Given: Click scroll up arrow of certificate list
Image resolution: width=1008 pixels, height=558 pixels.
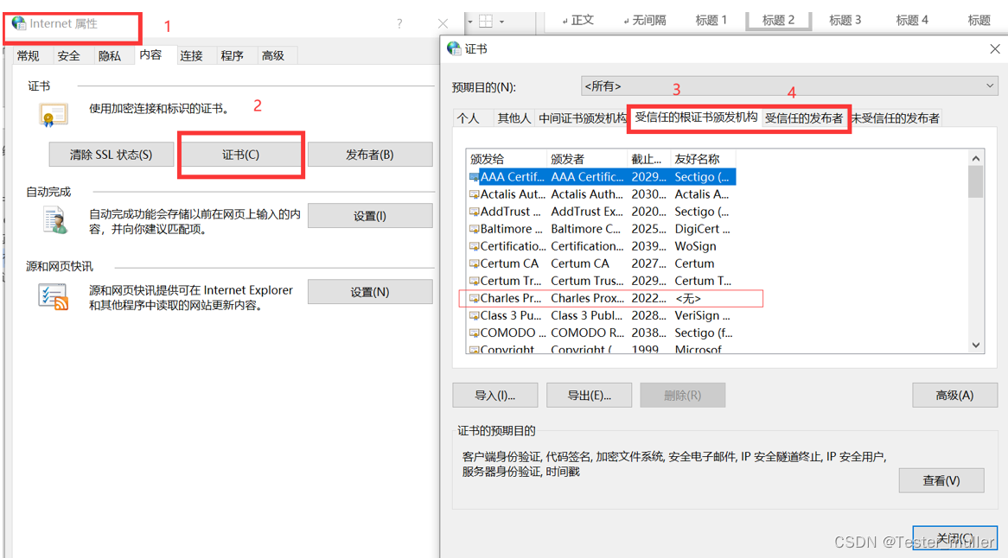Looking at the screenshot, I should [x=976, y=159].
